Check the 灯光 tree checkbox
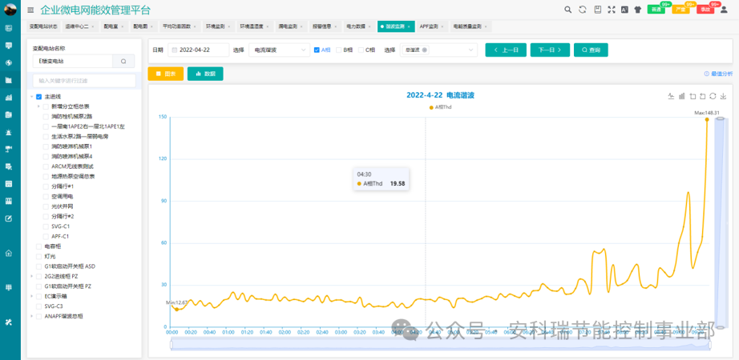The image size is (739, 360). (39, 257)
